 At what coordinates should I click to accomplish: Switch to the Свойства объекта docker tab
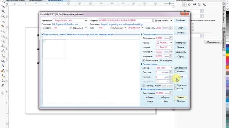point(224,14)
